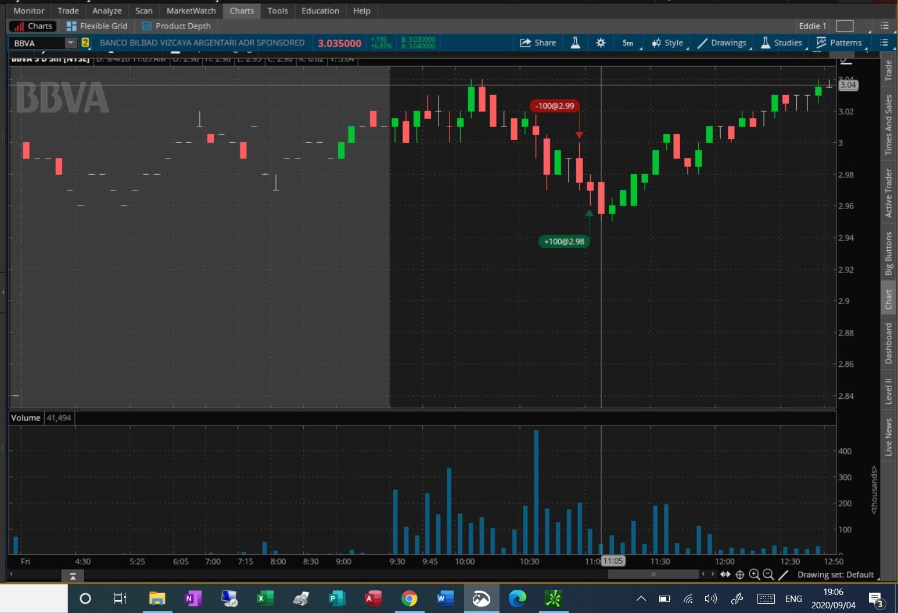The image size is (898, 613).
Task: Open the 5m timeframe dropdown
Action: coord(628,42)
